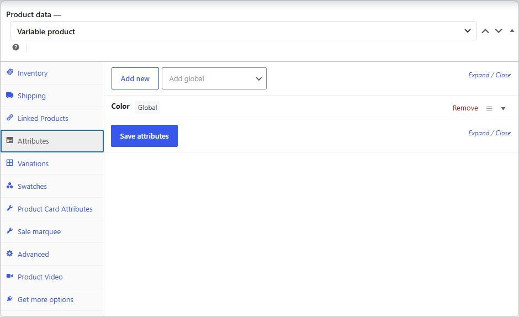Move Product data panel up
Viewport: 519px width, 317px height.
[485, 31]
